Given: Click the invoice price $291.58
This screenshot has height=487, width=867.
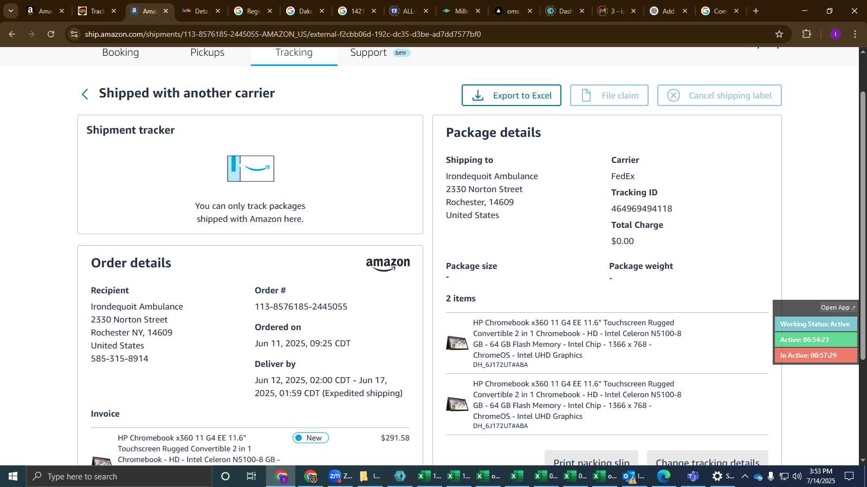Looking at the screenshot, I should pos(395,438).
